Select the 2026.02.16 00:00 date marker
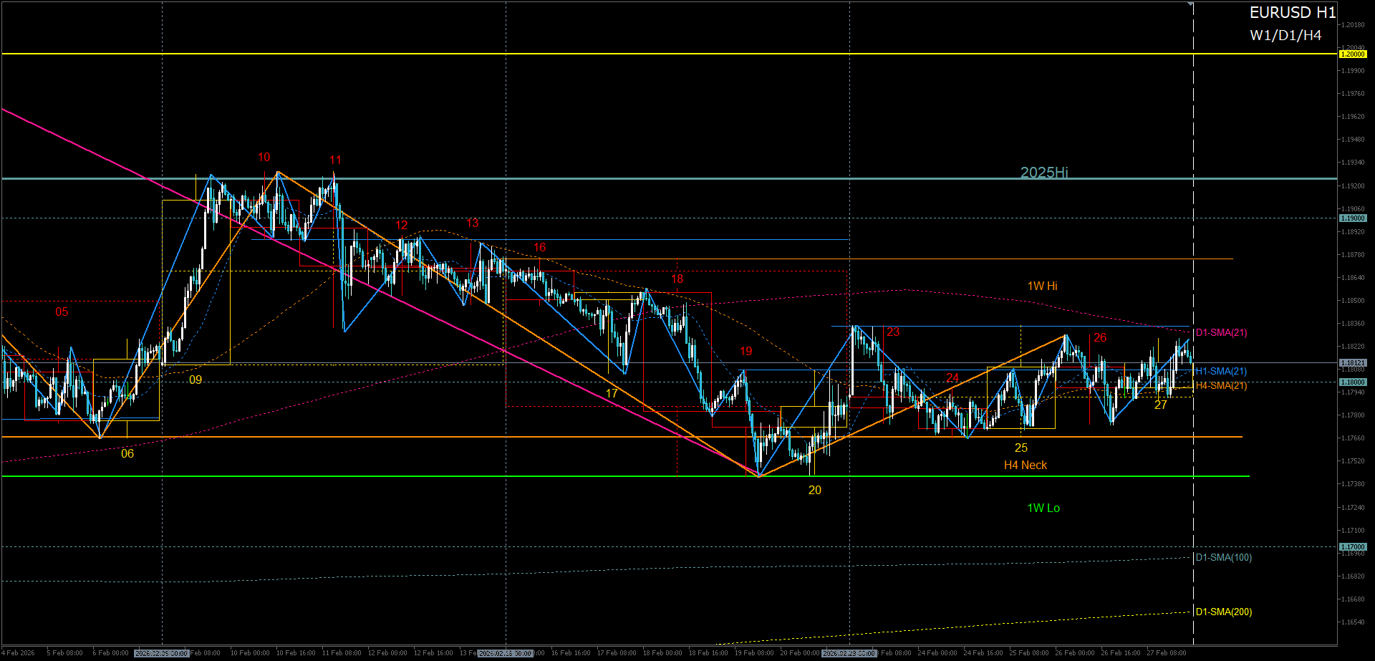 [x=506, y=653]
